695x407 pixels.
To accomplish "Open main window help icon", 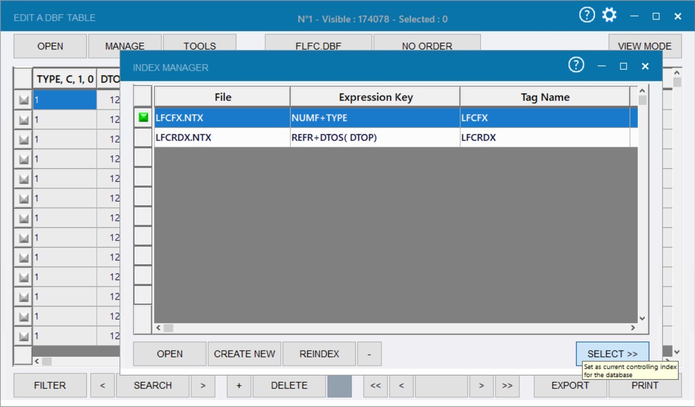I will 587,15.
